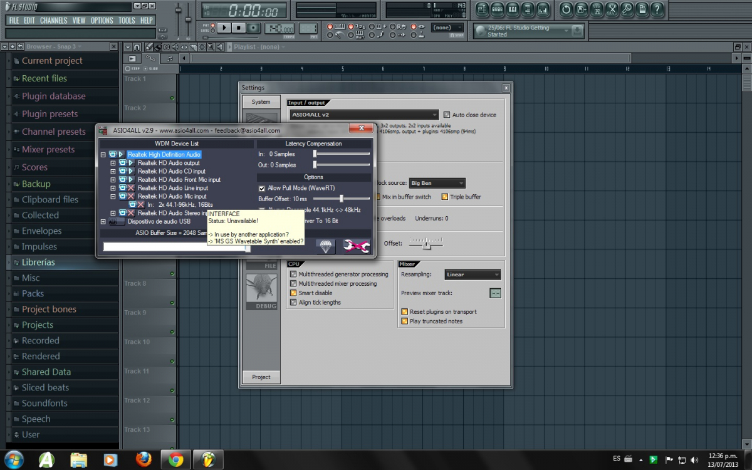
Task: Adjust the Buffer Offset slider
Action: click(342, 198)
